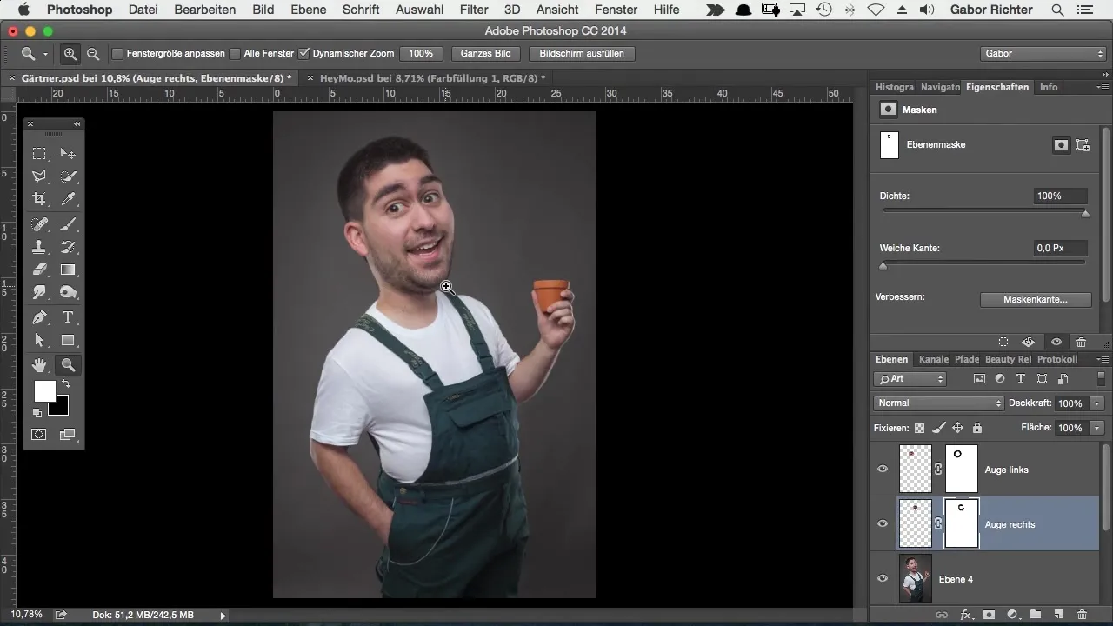Hide the Ebene 4 layer
Screen dimensions: 1113x626
coord(883,579)
